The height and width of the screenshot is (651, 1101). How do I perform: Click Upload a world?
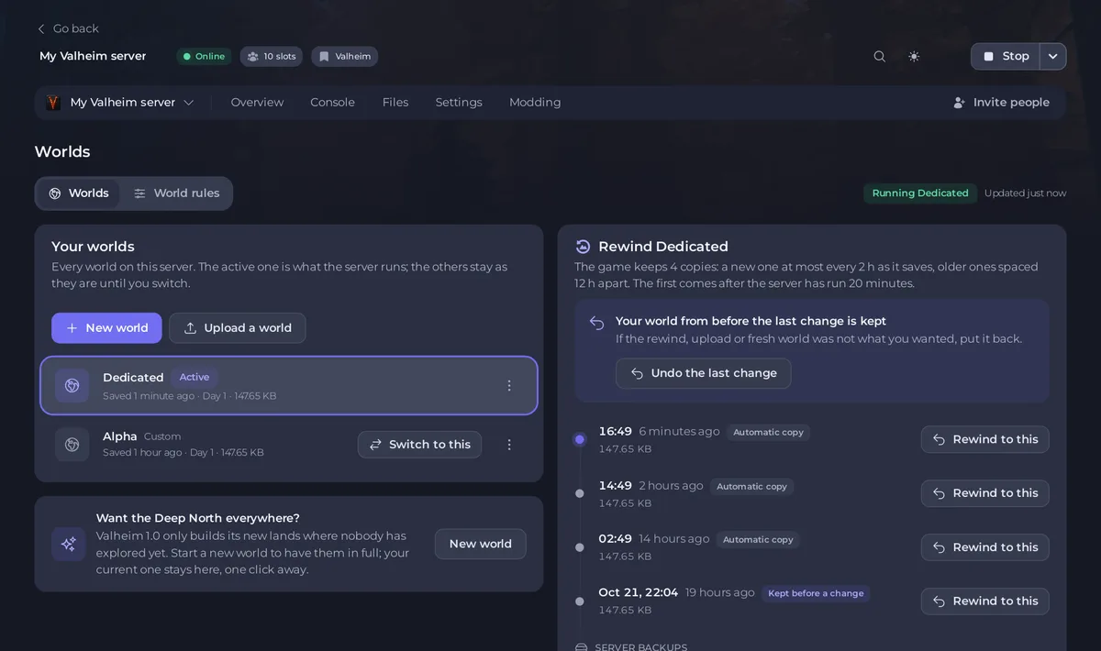pyautogui.click(x=238, y=328)
